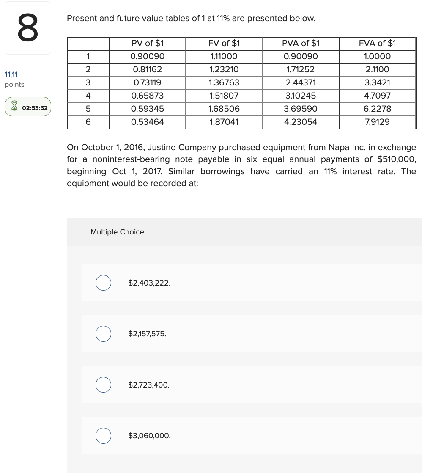Click the $3,060,000 answer text
The width and height of the screenshot is (422, 473).
tap(149, 435)
